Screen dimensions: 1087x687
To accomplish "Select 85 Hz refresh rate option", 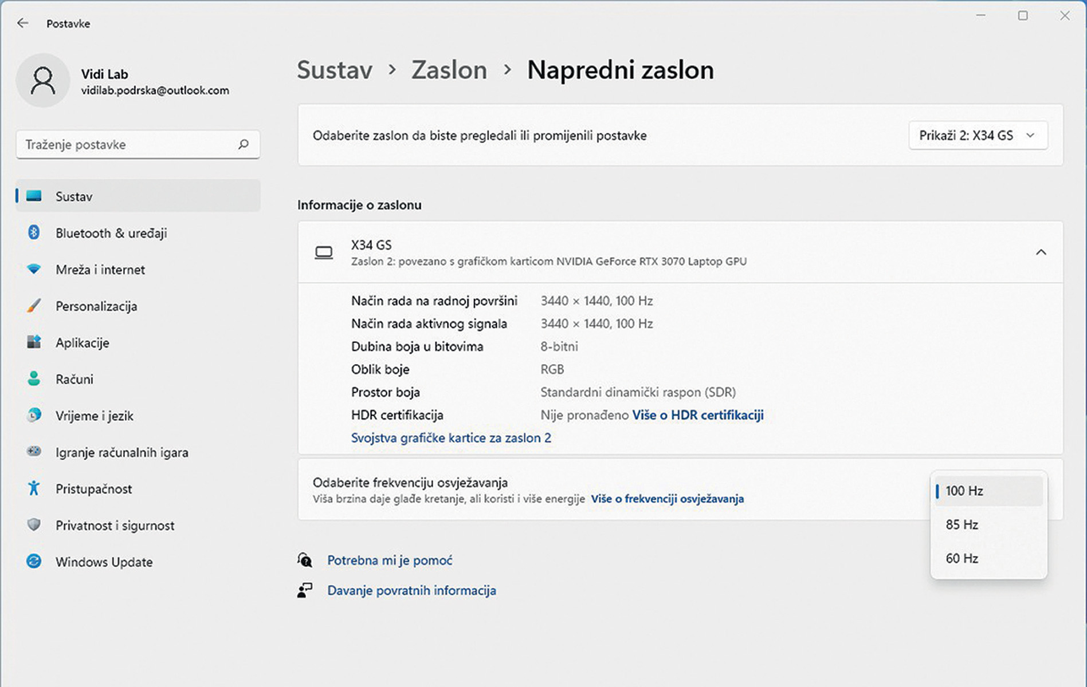I will (962, 524).
